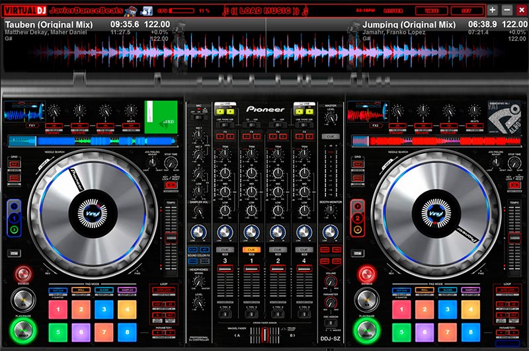Open the Facebook like icon in header
The width and height of the screenshot is (529, 351).
(x=147, y=11)
